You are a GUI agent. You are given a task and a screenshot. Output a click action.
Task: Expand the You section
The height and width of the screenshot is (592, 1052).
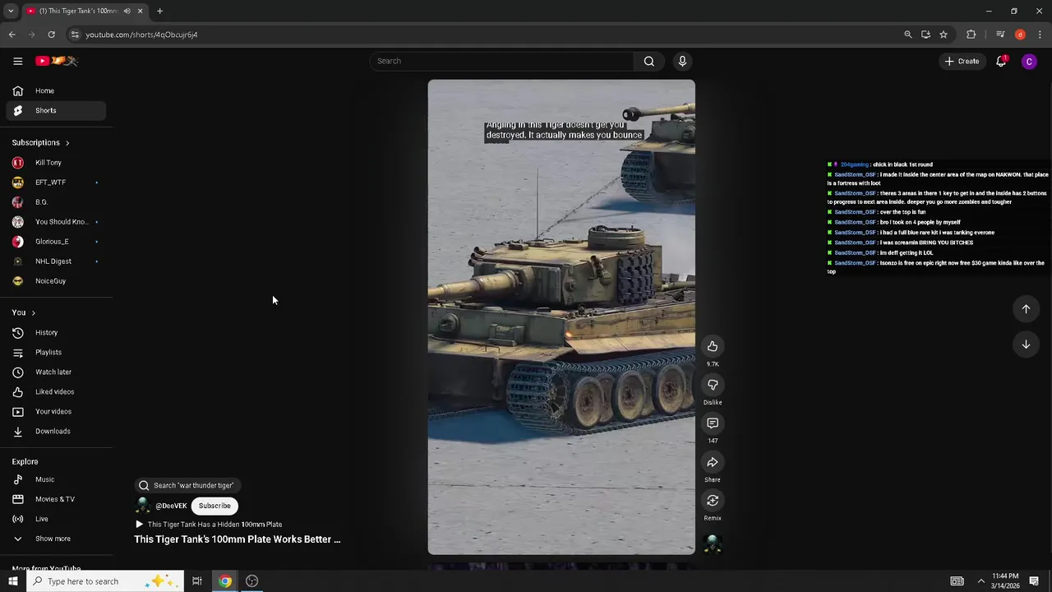[23, 312]
